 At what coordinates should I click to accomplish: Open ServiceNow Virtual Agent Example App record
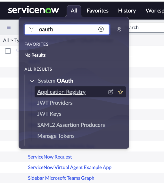70,167
